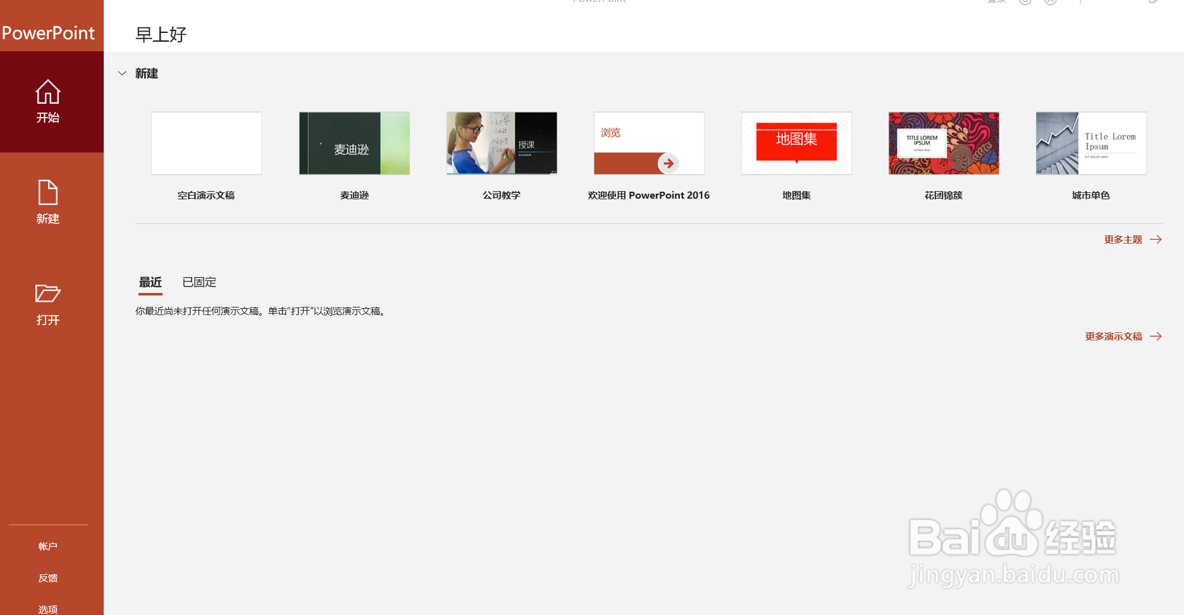Image resolution: width=1184 pixels, height=615 pixels.
Task: Click the 城市单色 caption label
Action: pos(1091,196)
